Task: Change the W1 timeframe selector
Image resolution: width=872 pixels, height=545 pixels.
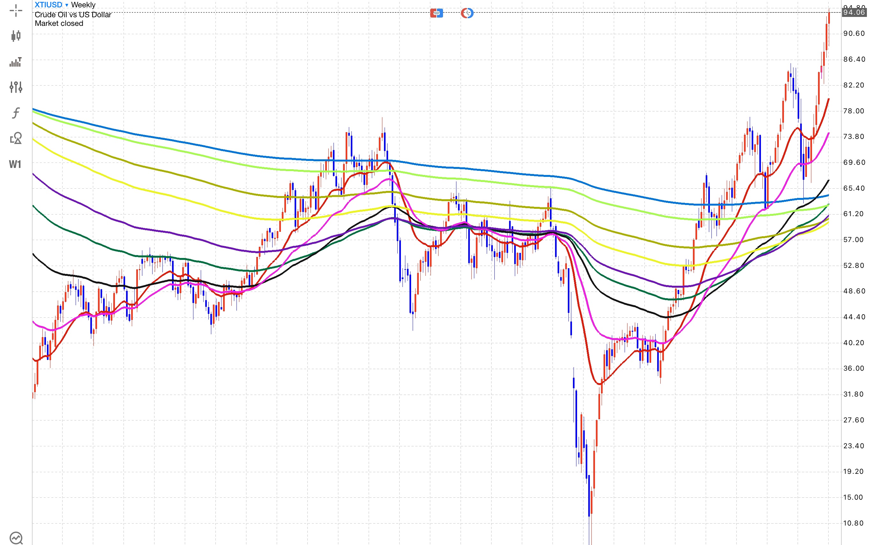Action: [15, 164]
